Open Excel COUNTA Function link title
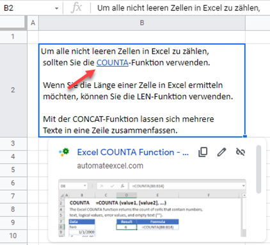 (132, 152)
